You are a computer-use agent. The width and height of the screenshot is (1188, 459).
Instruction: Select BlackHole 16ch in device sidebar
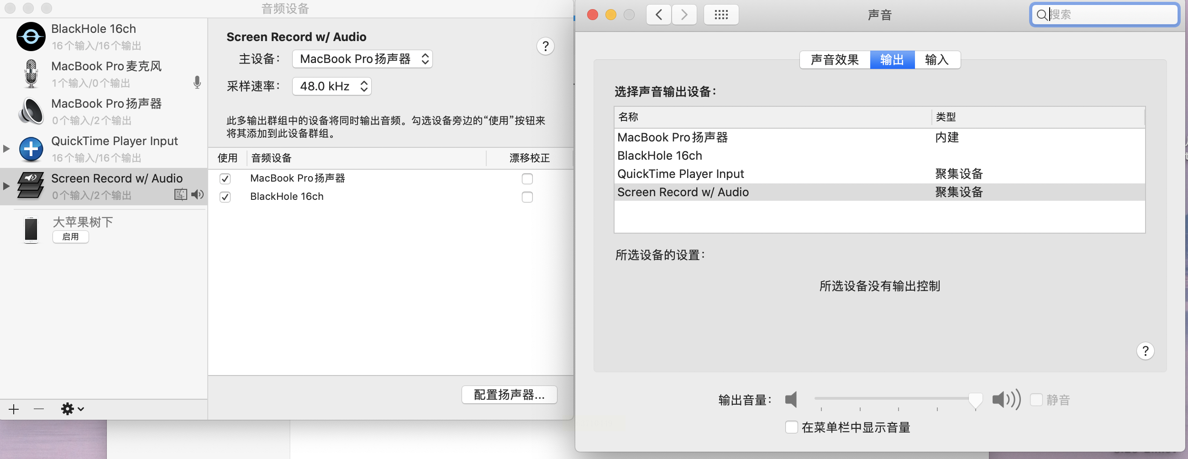tap(104, 37)
